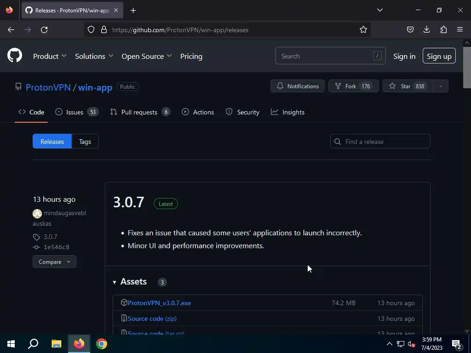Image resolution: width=471 pixels, height=353 pixels.
Task: Fork the repository with Fork button
Action: tap(354, 86)
